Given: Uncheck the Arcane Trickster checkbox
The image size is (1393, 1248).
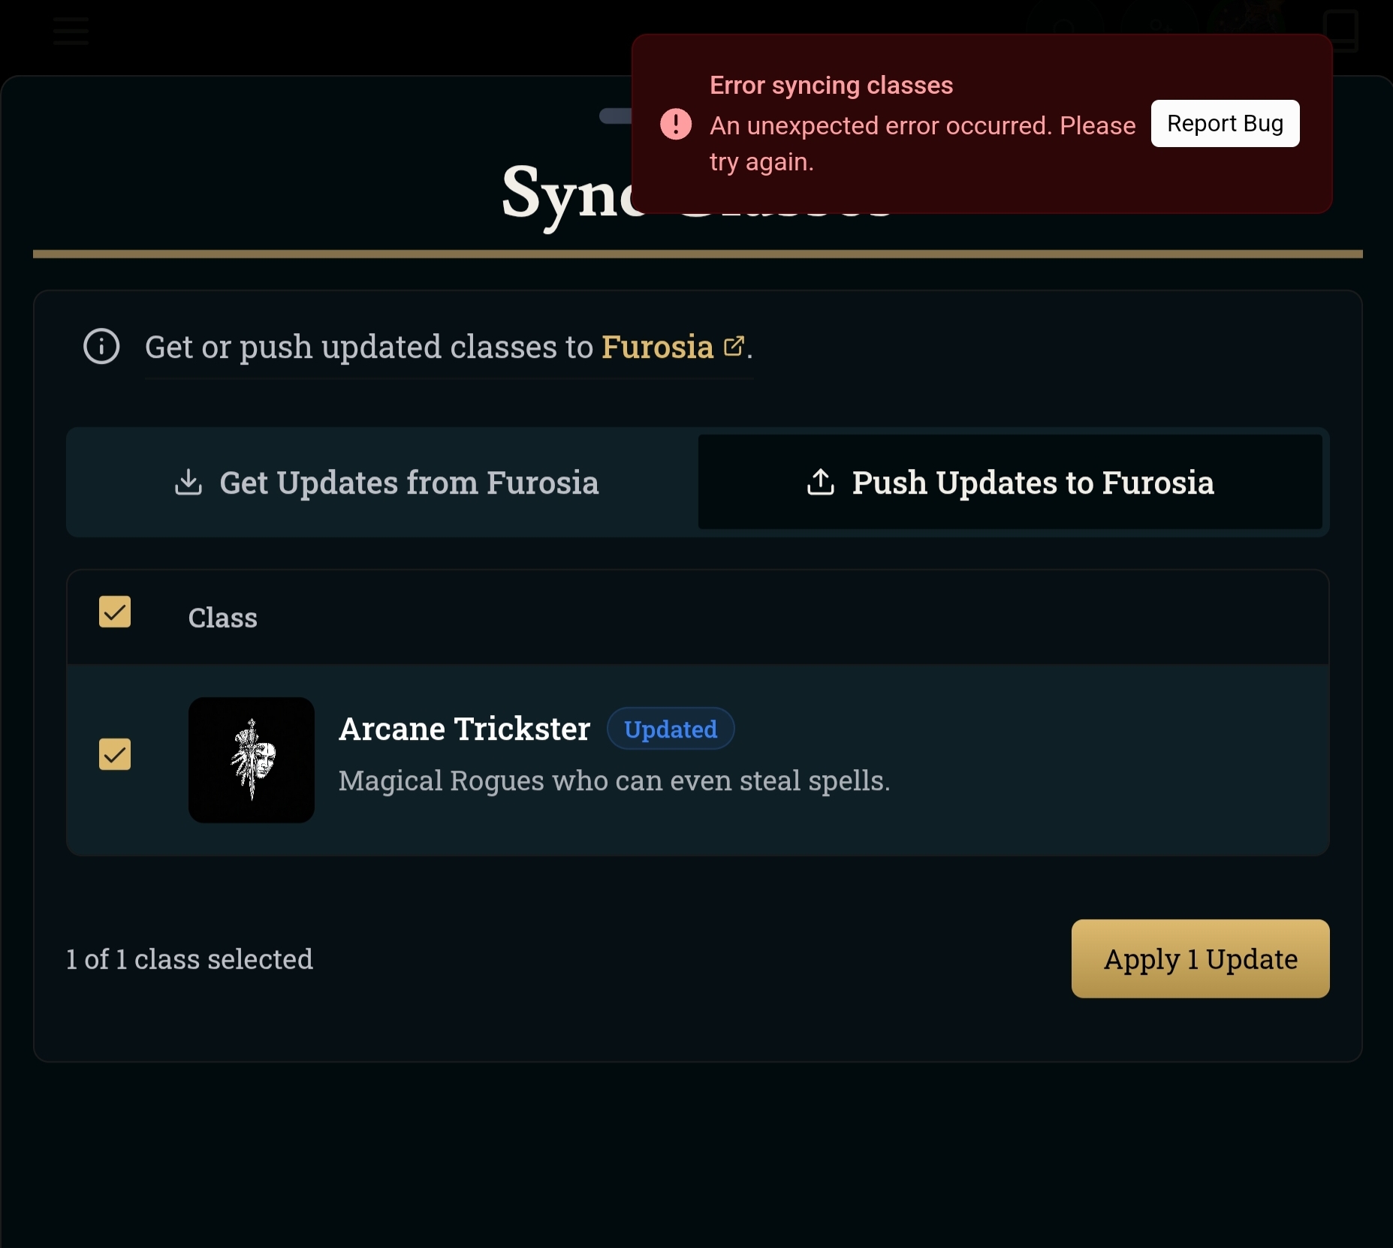Looking at the screenshot, I should point(115,754).
